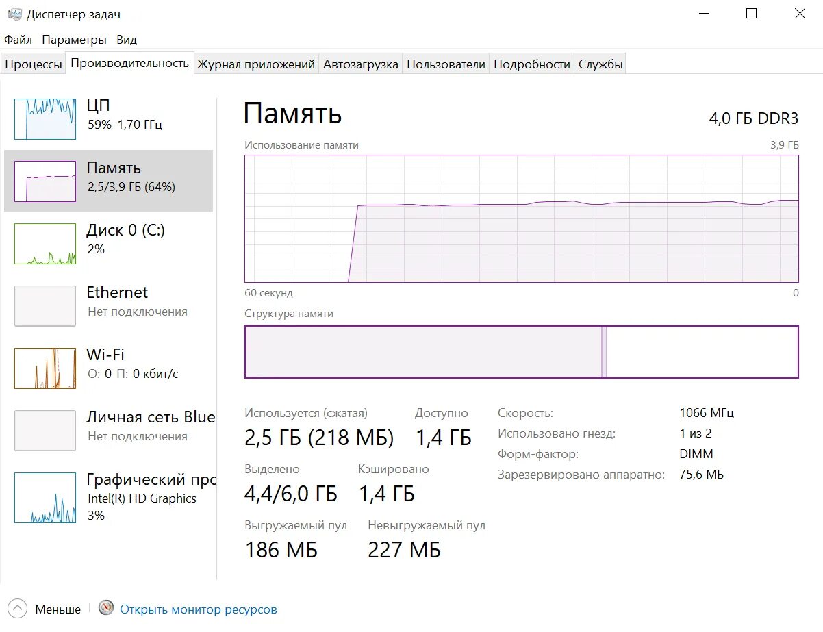The height and width of the screenshot is (632, 823).
Task: Open the Подробности tab
Action: tap(531, 64)
